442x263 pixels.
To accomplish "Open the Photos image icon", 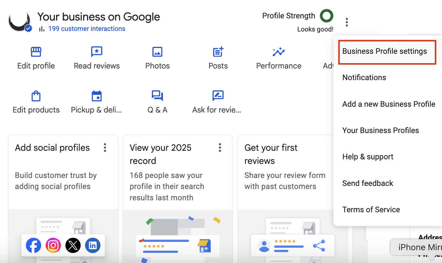I will coord(157,52).
